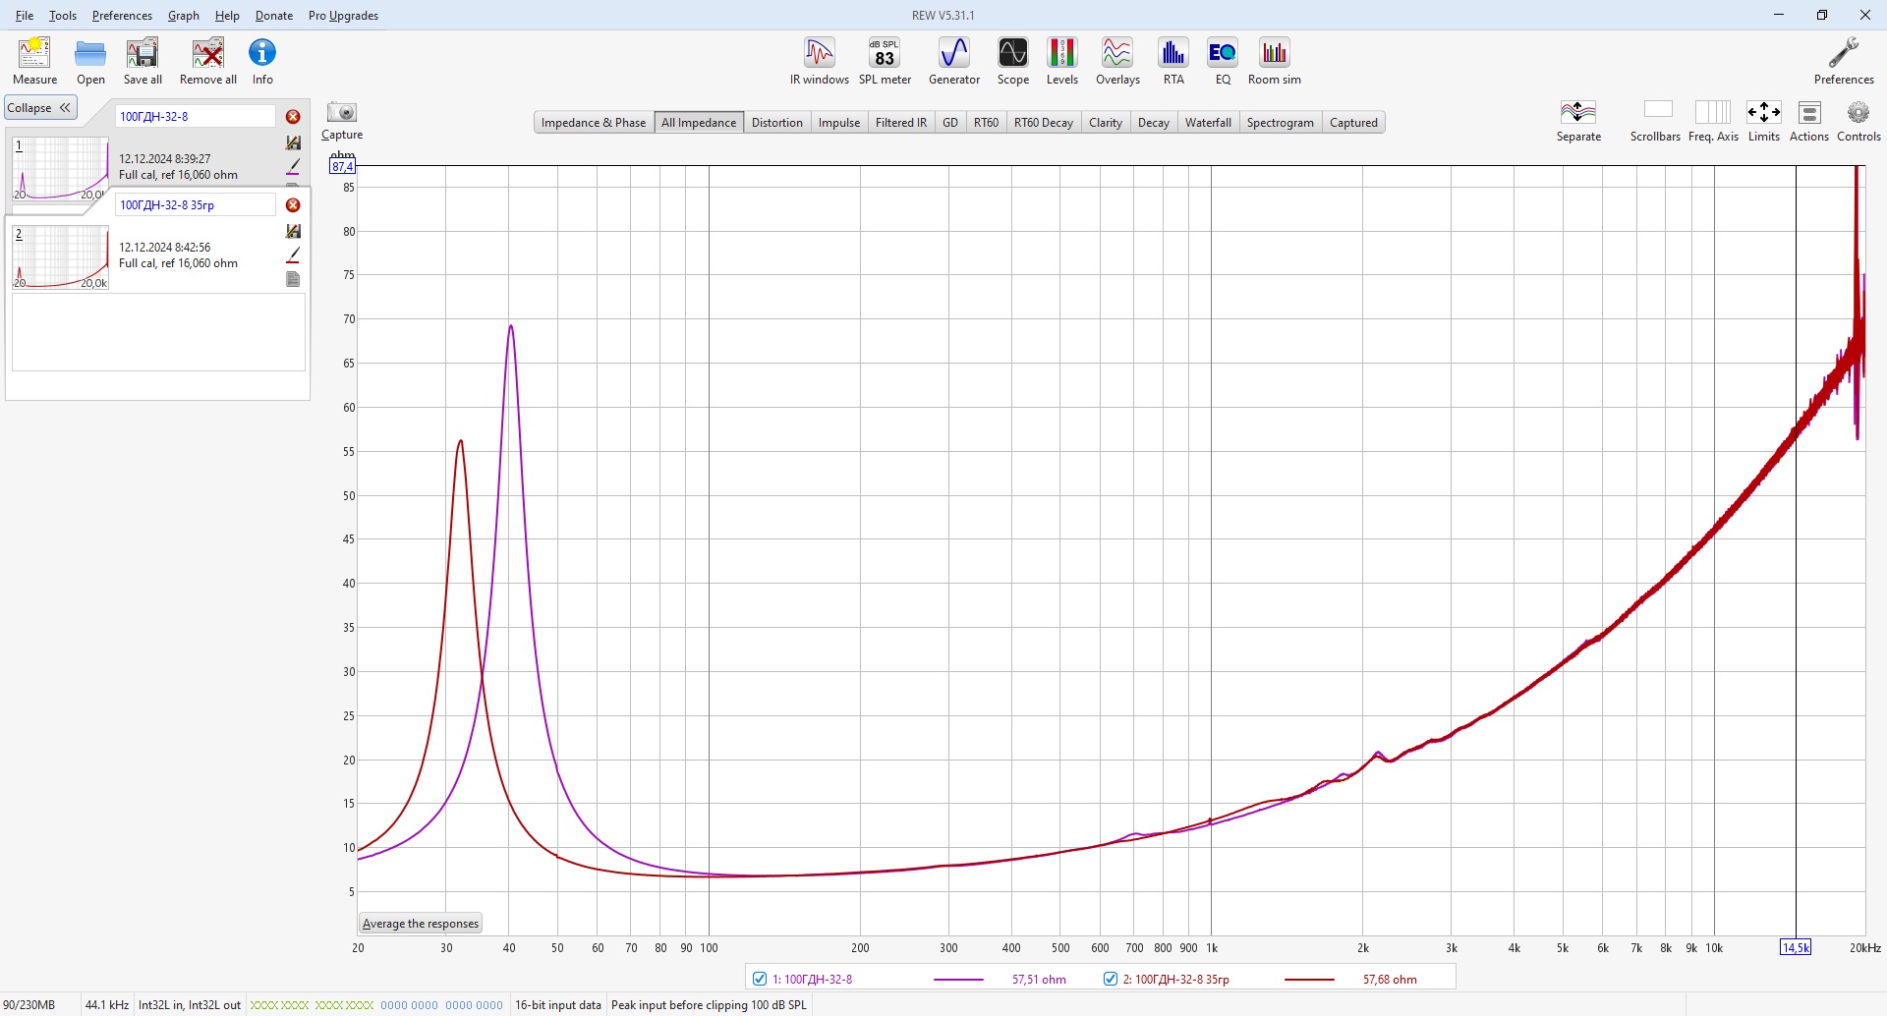The image size is (1887, 1016).
Task: Click the 90/230MB memory status text
Action: pyautogui.click(x=29, y=1005)
